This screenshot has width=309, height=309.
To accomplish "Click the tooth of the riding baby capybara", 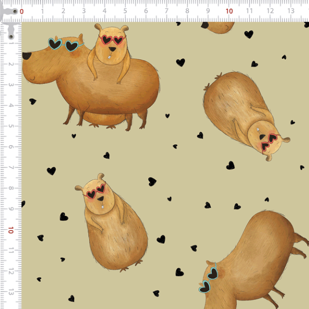I will click(x=110, y=50).
